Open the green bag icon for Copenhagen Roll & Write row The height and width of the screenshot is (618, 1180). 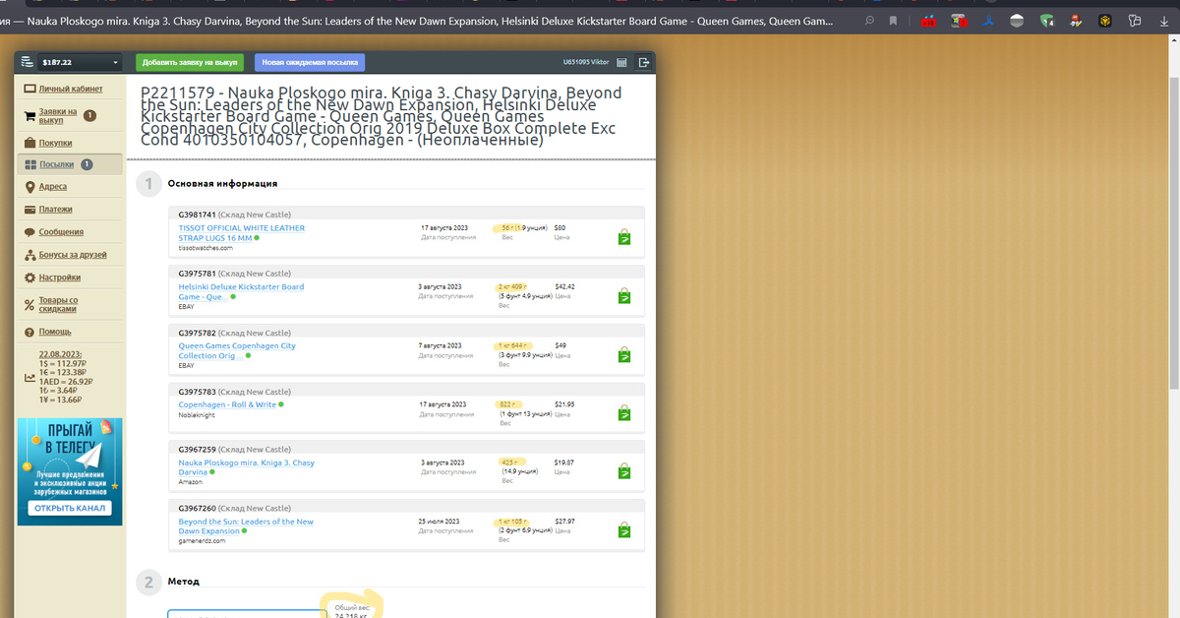[x=623, y=413]
